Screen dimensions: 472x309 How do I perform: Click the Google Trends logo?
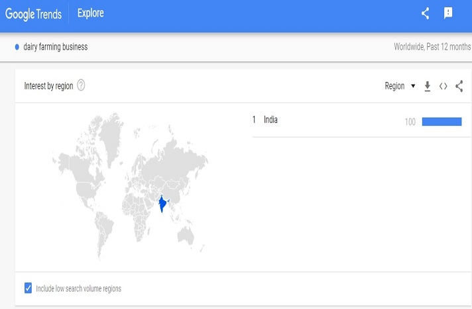click(35, 13)
